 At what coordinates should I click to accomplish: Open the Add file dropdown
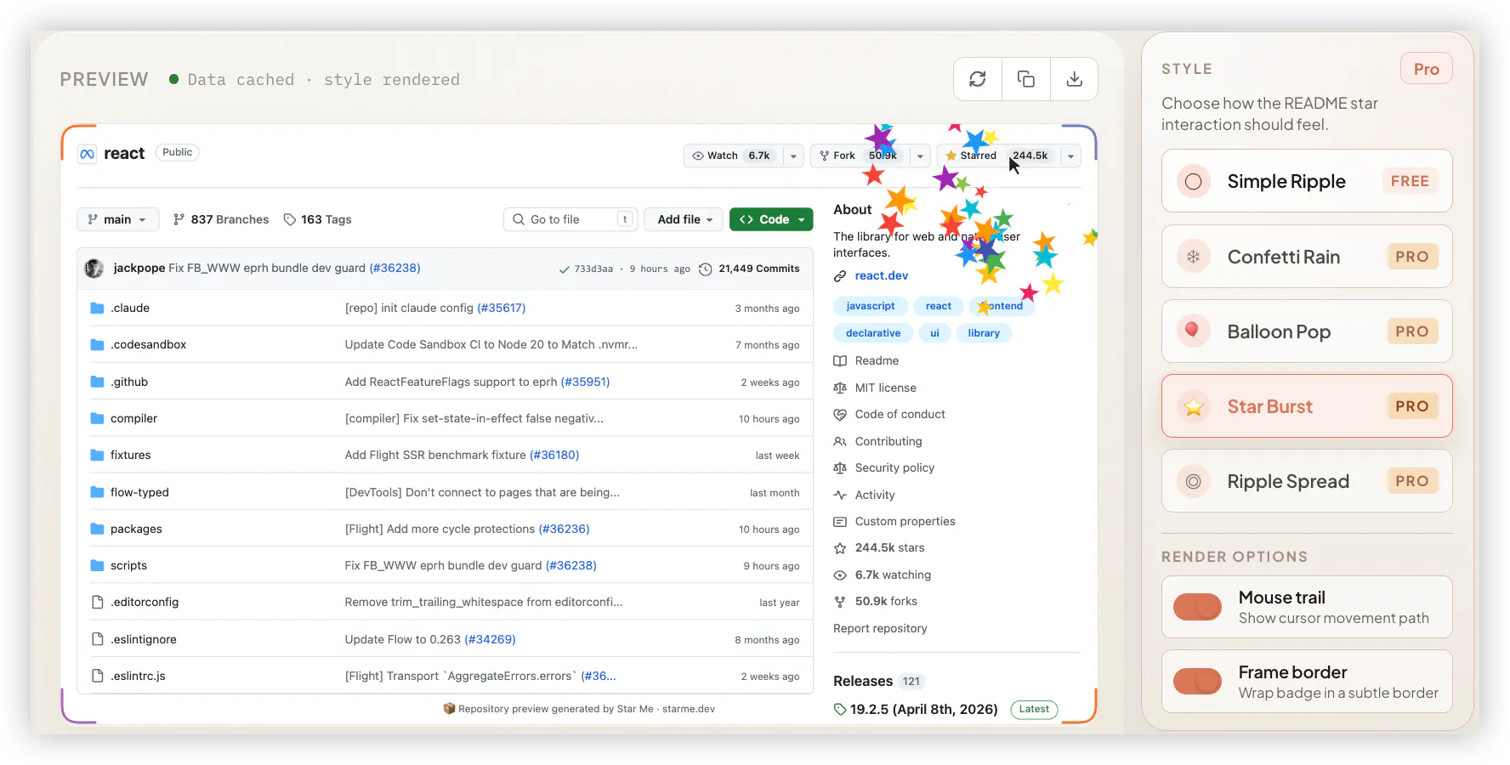[x=684, y=219]
